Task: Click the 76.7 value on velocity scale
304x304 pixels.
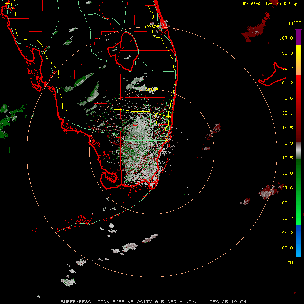Action: pyautogui.click(x=287, y=68)
